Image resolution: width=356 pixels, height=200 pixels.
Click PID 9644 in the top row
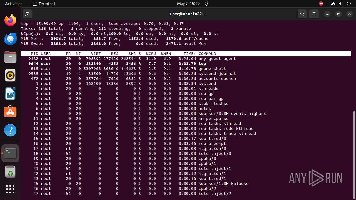(33, 64)
